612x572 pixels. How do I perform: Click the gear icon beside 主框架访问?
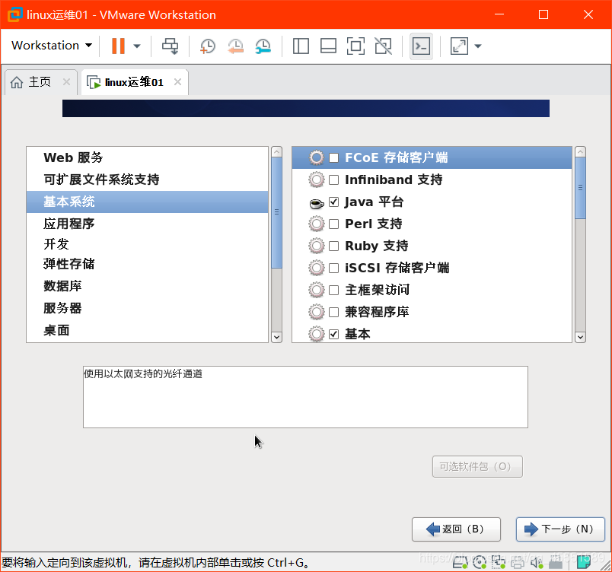click(317, 290)
